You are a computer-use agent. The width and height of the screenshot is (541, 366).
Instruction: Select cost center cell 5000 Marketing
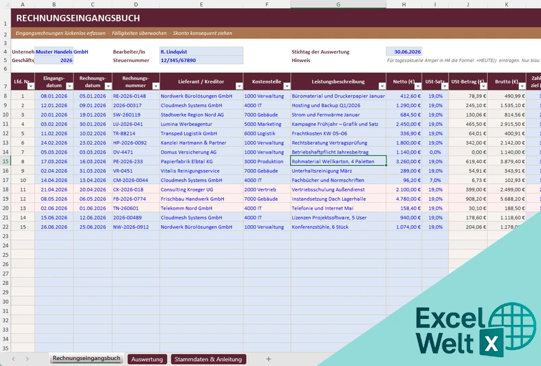[266, 124]
